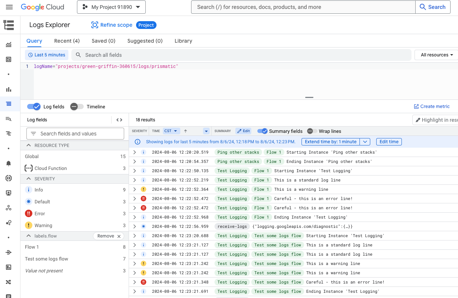The image size is (458, 298).
Task: Click the Refine scope icon
Action: coord(94,25)
